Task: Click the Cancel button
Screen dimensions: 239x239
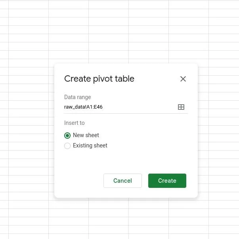Action: coord(122,181)
